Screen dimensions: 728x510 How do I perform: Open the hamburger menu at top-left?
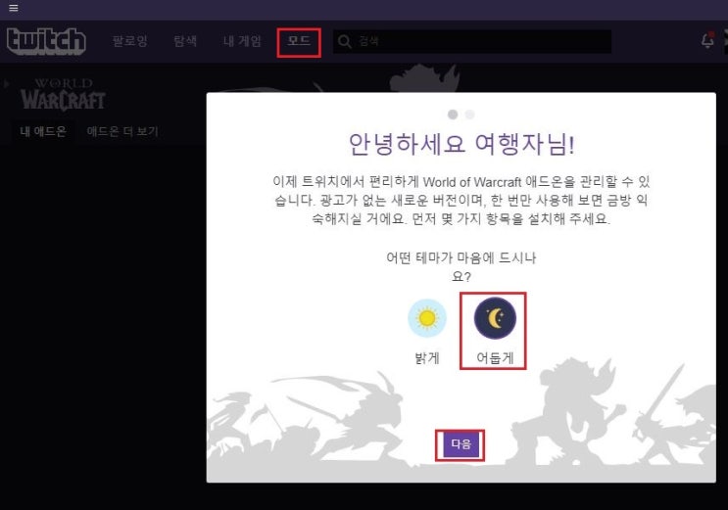coord(14,8)
